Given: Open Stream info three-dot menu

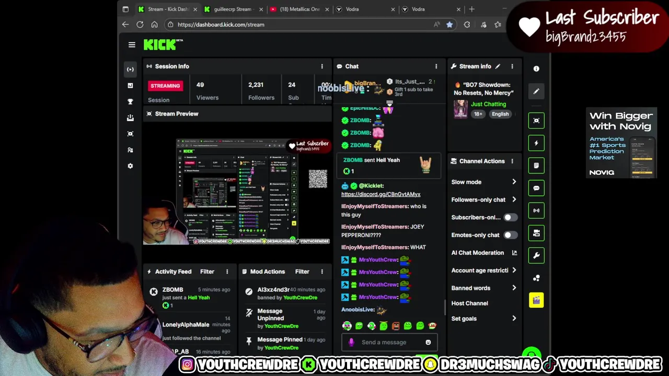Looking at the screenshot, I should point(512,66).
